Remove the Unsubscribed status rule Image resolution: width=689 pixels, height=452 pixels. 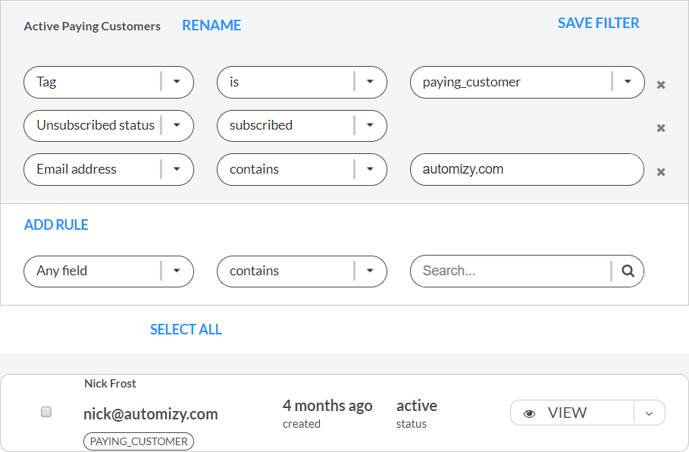(x=660, y=128)
